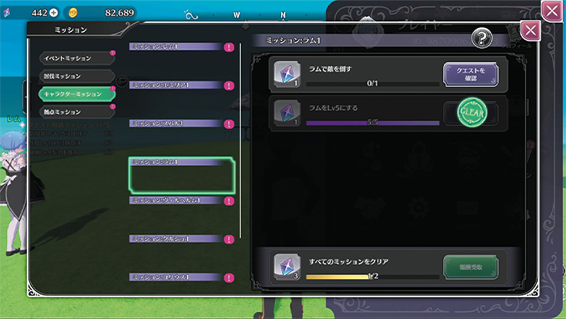
Task: Click the green CLEAR stamp
Action: (x=472, y=112)
